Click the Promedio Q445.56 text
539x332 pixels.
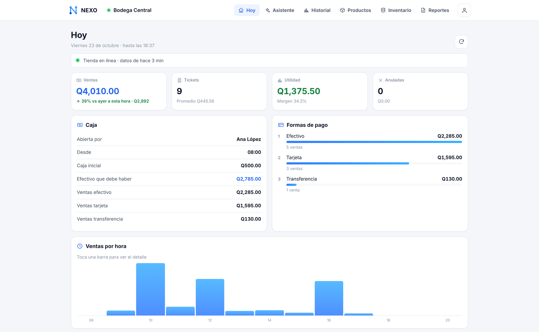pyautogui.click(x=195, y=101)
